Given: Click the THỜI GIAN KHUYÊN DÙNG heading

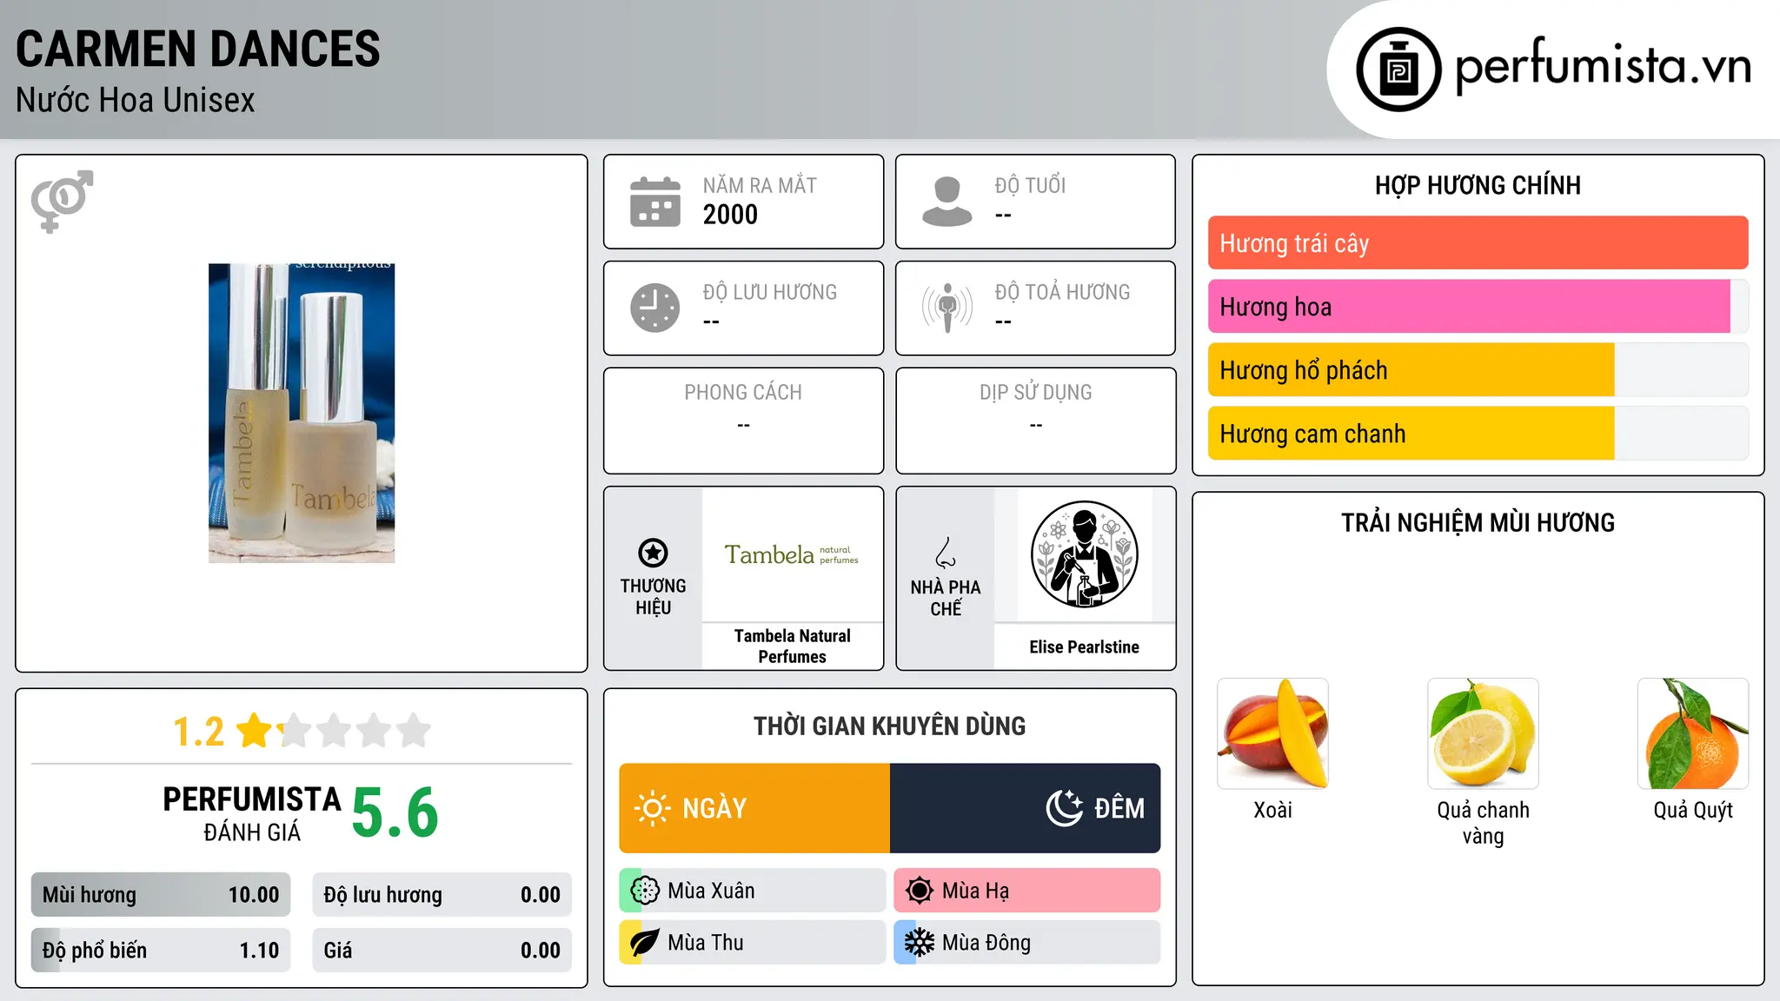Looking at the screenshot, I should click(x=890, y=726).
